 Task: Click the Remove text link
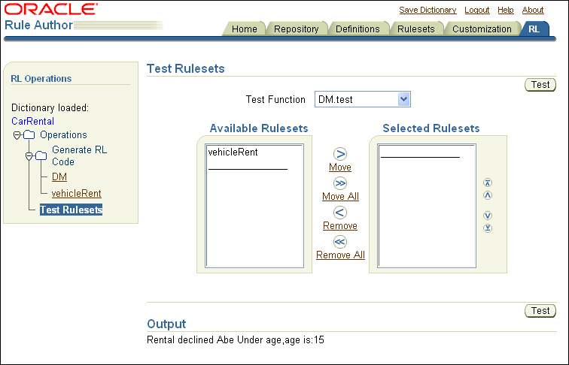340,226
